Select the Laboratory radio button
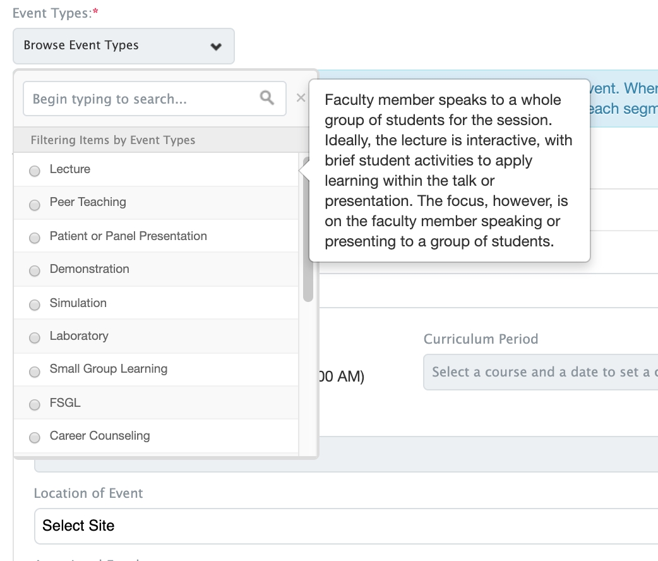This screenshot has height=561, width=658. tap(35, 337)
